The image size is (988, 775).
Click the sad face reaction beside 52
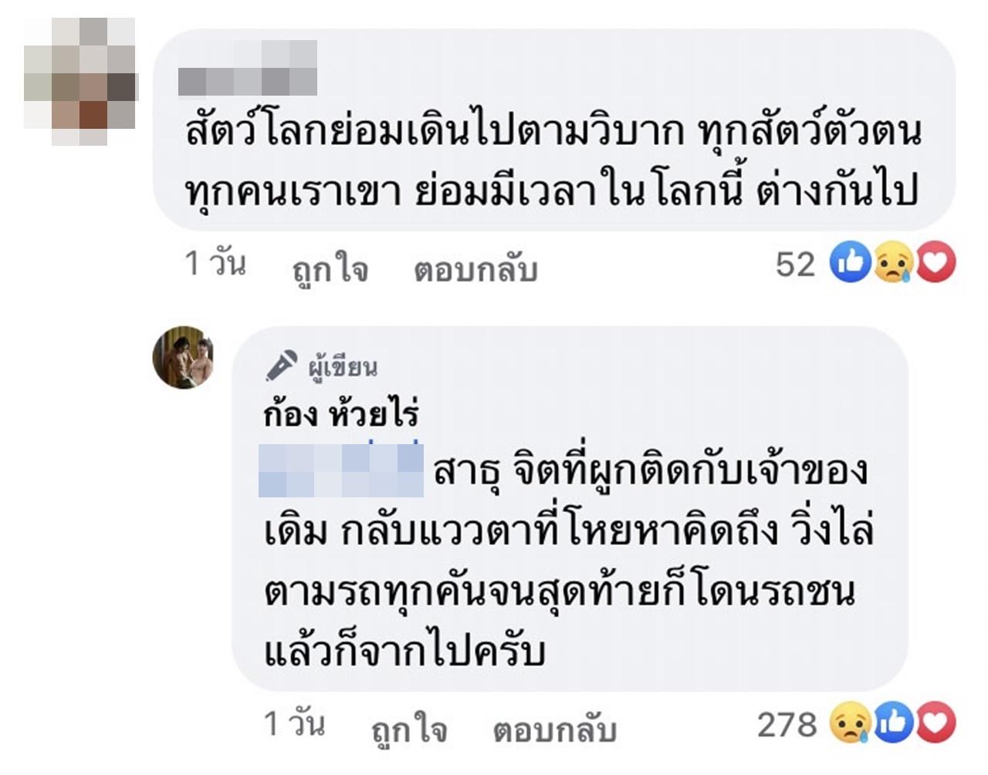tap(893, 264)
